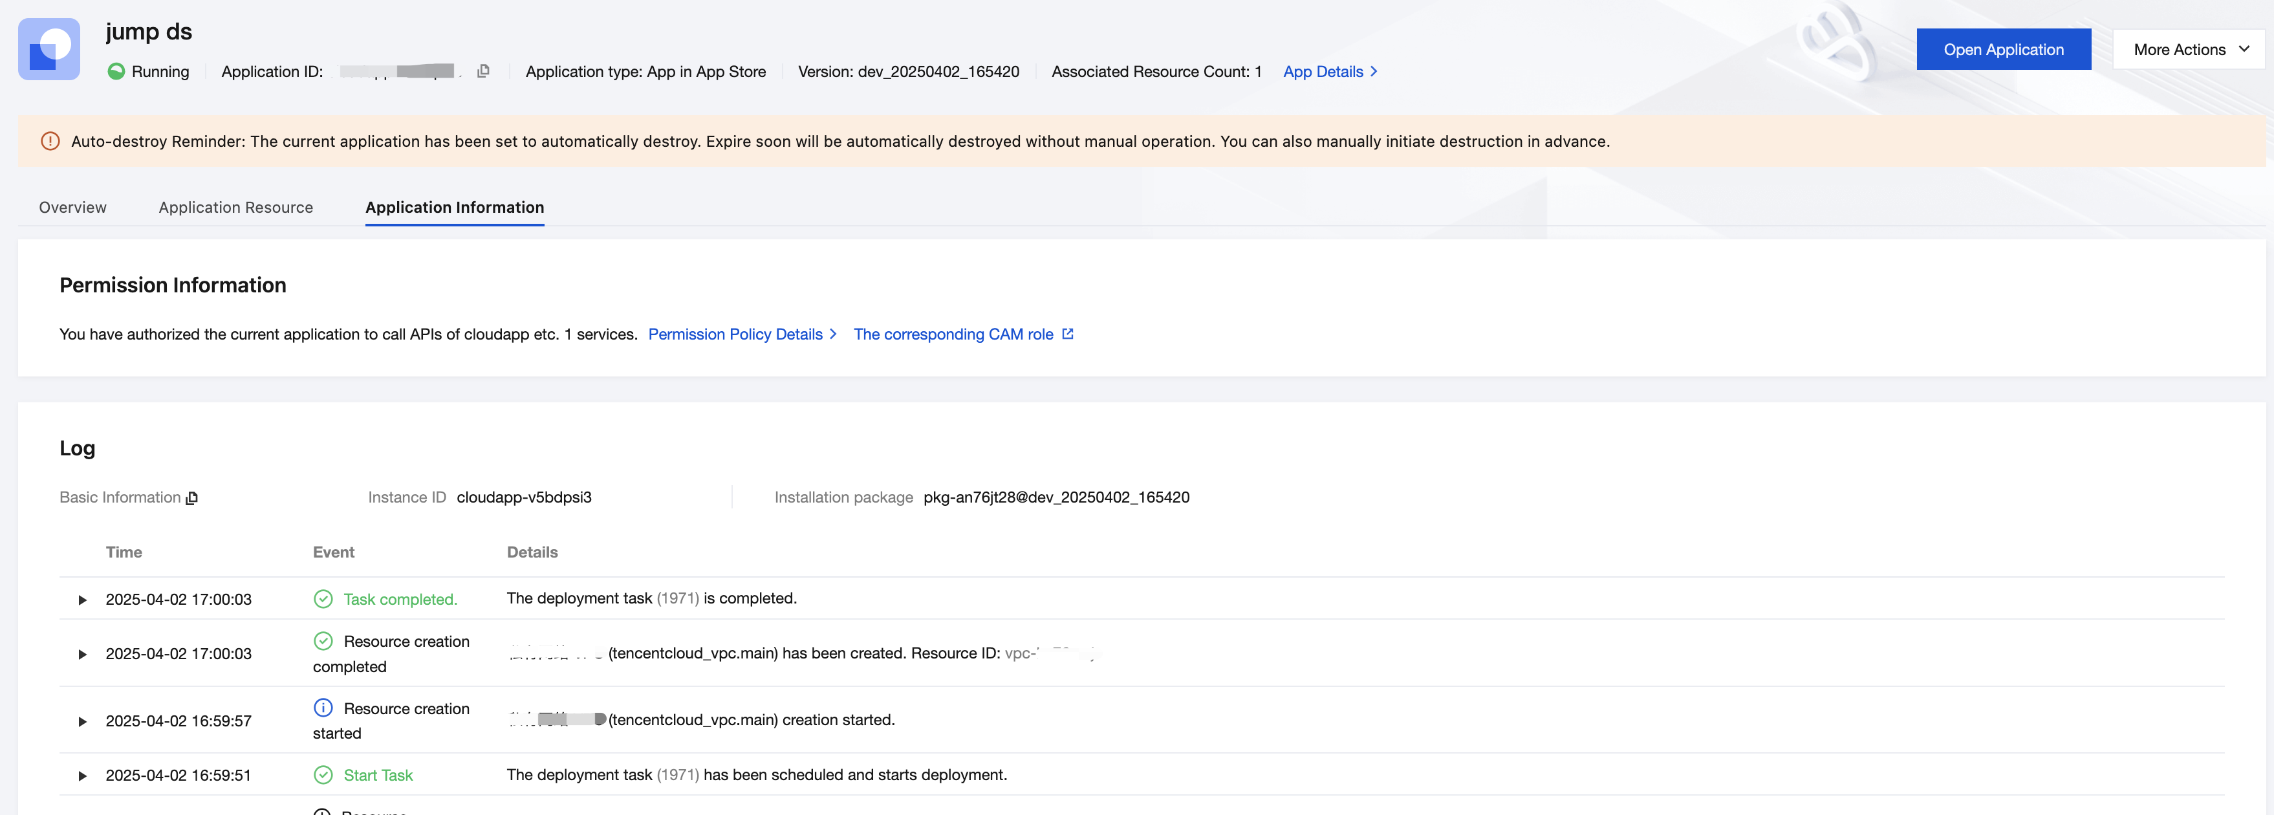This screenshot has width=2274, height=815.
Task: Open the More Actions dropdown
Action: pos(2189,49)
